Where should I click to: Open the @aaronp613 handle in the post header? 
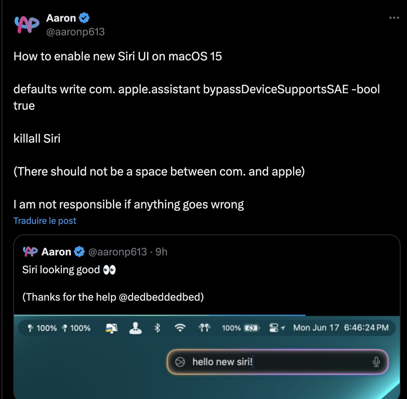coord(75,32)
